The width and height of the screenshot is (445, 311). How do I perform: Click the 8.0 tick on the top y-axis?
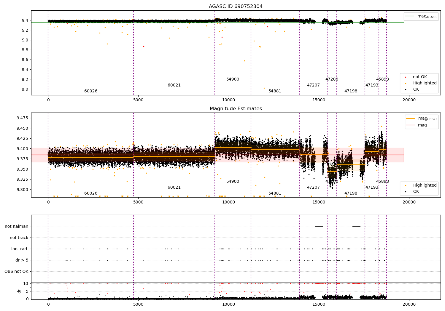pyautogui.click(x=25, y=89)
